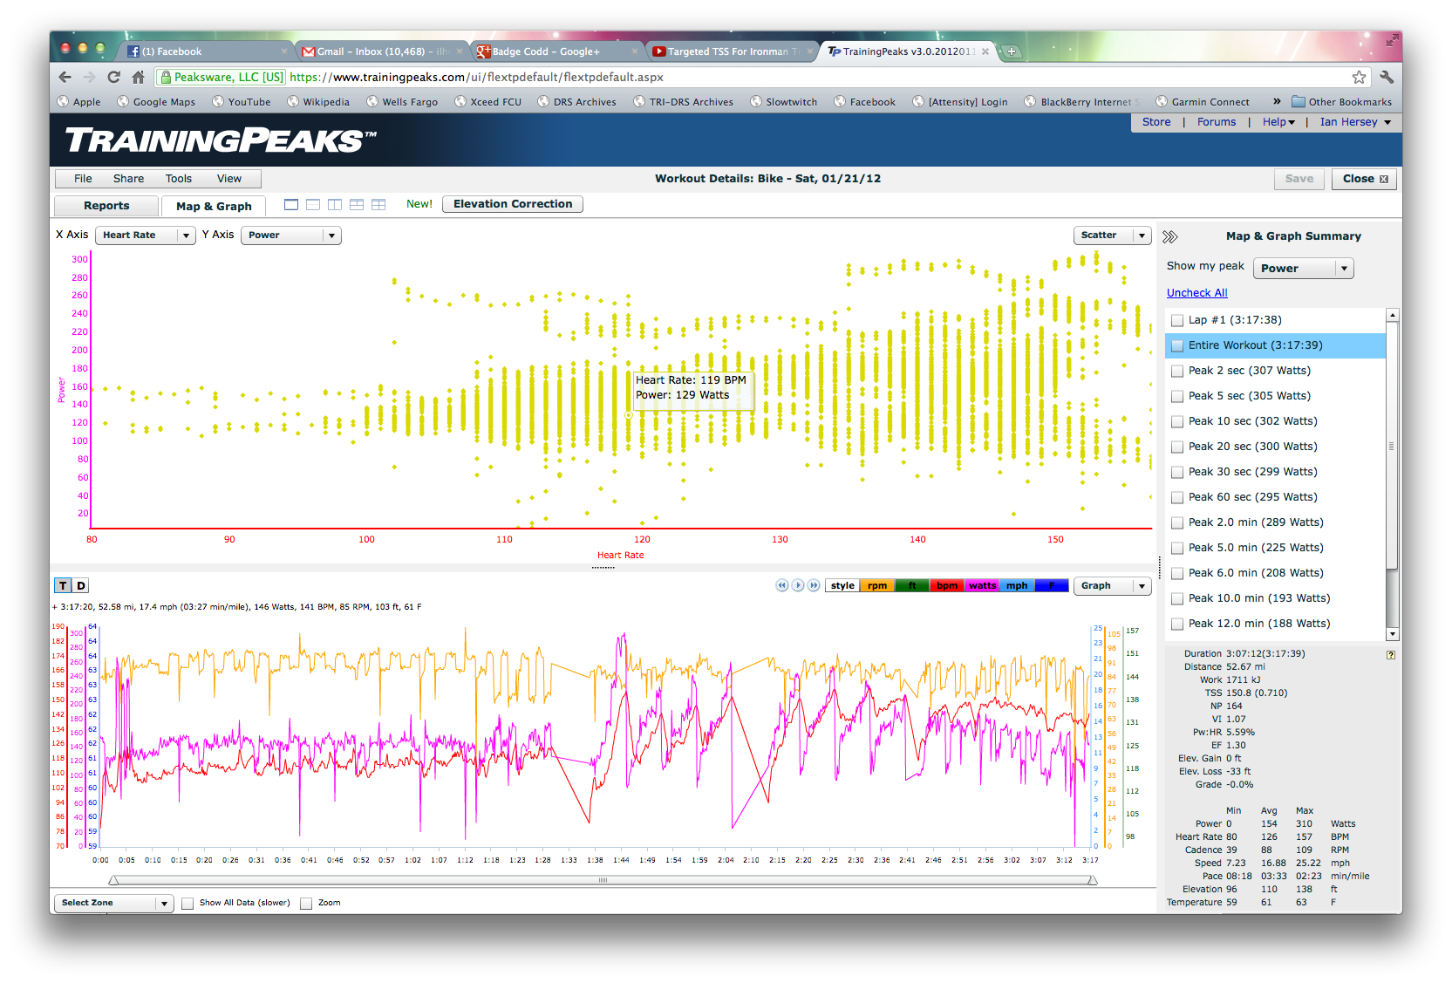Image resolution: width=1452 pixels, height=983 pixels.
Task: Expand the Scatter chart type dropdown
Action: (x=1112, y=236)
